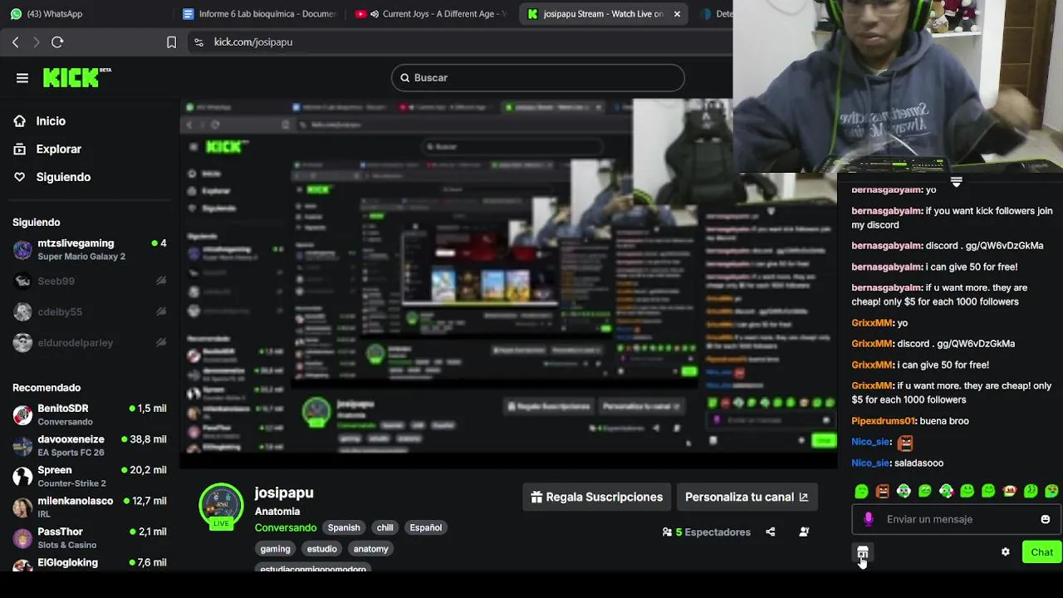
Task: Open chat settings gear icon
Action: (x=1006, y=552)
